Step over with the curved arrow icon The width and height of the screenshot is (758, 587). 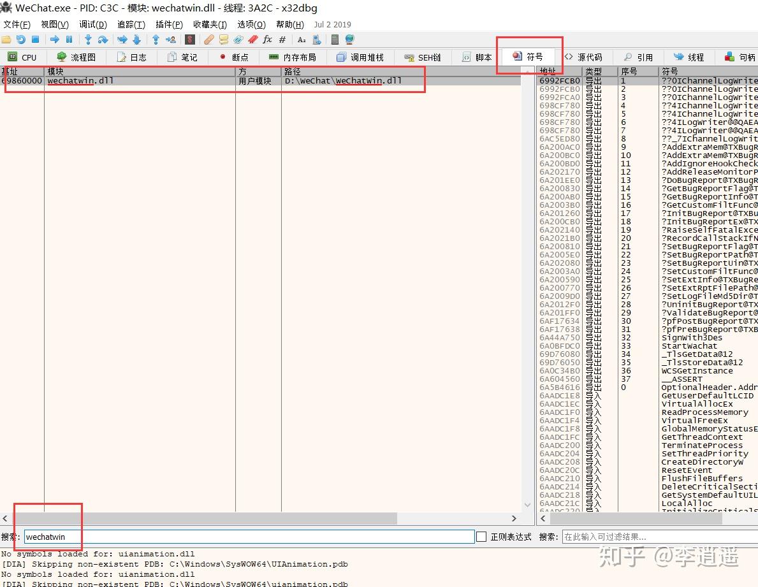pos(103,40)
